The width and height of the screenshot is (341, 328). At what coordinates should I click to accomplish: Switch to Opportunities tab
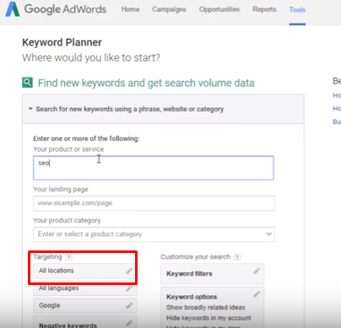(219, 9)
